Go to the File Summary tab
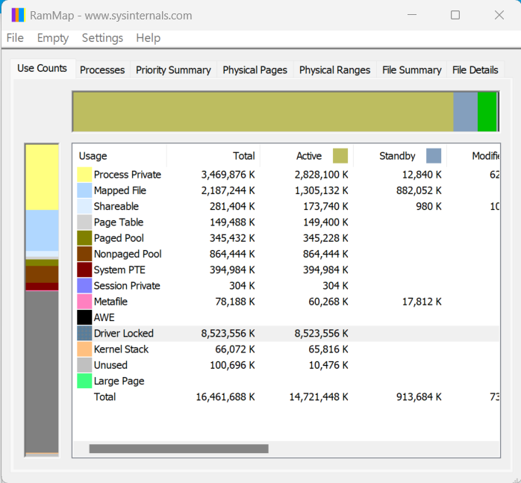521x483 pixels. (412, 70)
